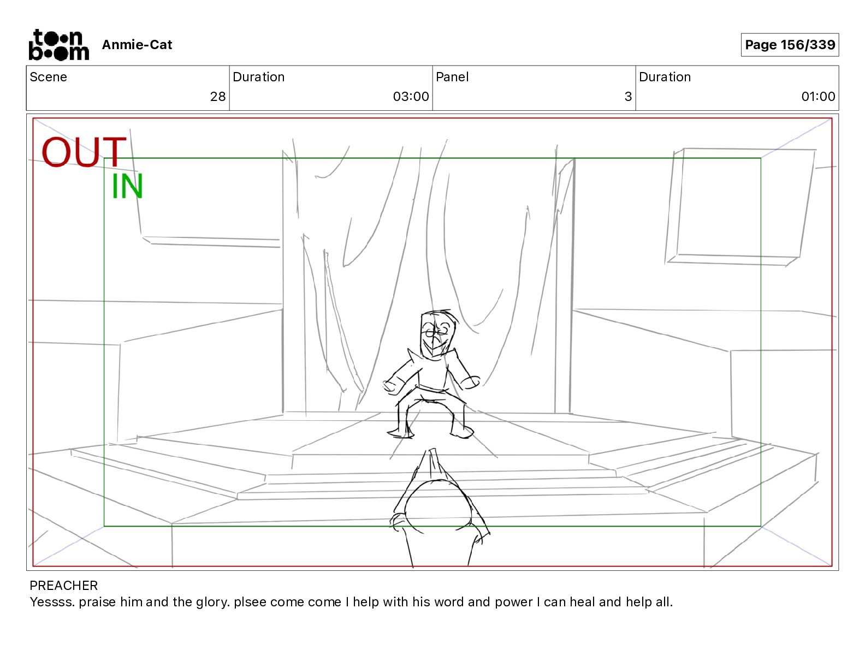Click the Scene header label
This screenshot has width=865, height=668.
pyautogui.click(x=49, y=77)
